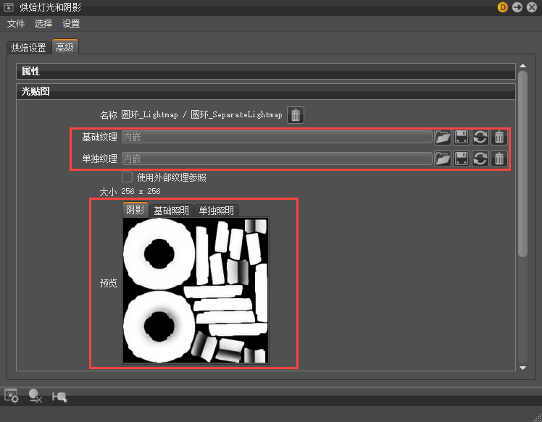542x422 pixels.
Task: Click the 基础纹理 path input field
Action: (x=277, y=137)
